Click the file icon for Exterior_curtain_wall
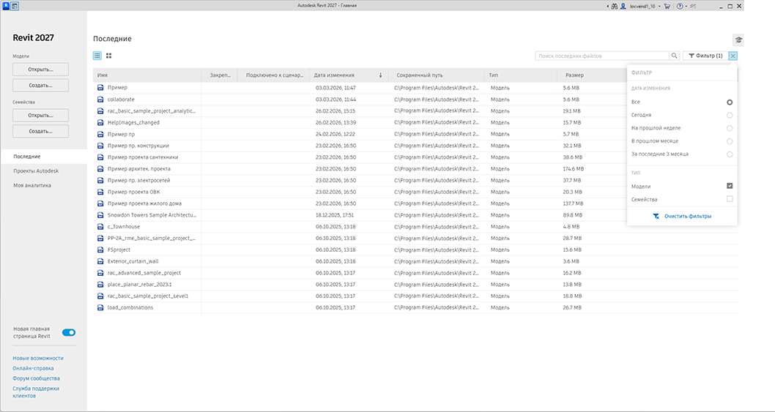Image resolution: width=775 pixels, height=412 pixels. (100, 261)
